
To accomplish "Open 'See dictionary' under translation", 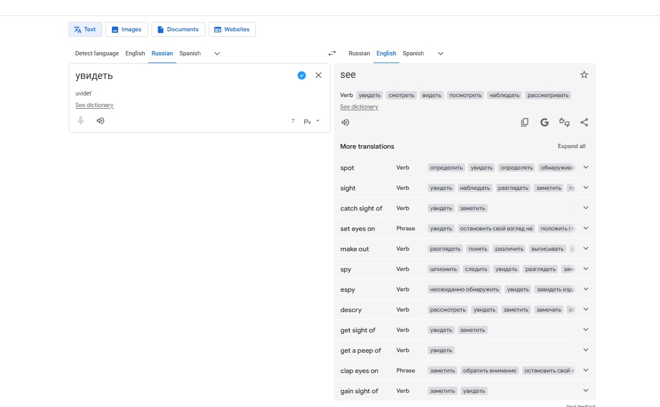I will click(x=359, y=106).
